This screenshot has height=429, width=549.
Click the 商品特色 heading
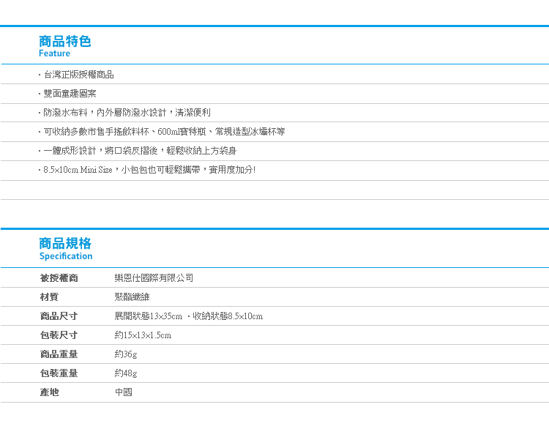click(65, 41)
